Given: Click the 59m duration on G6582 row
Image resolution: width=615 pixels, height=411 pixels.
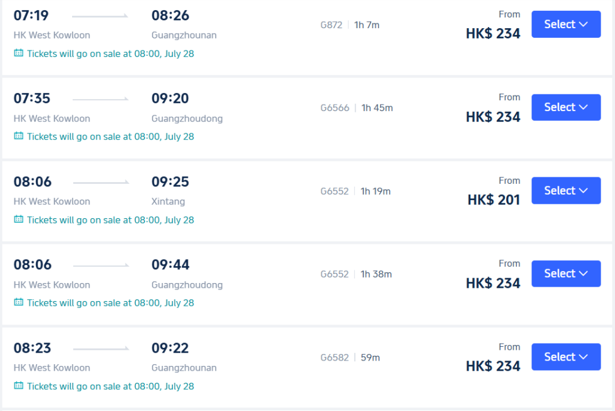Looking at the screenshot, I should pyautogui.click(x=370, y=358).
